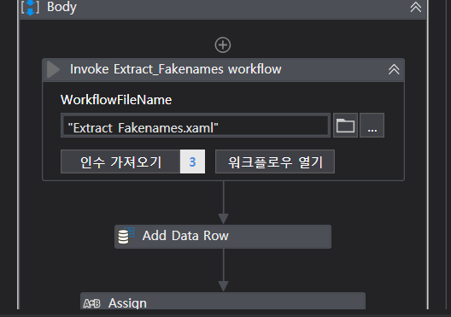Click the Add Data Row database icon
Screen dimensions: 451x317
pos(126,236)
